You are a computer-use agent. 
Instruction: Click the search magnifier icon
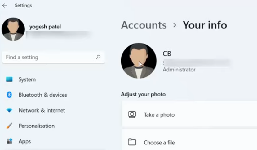pos(98,57)
